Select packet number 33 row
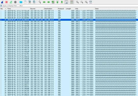 69,12
